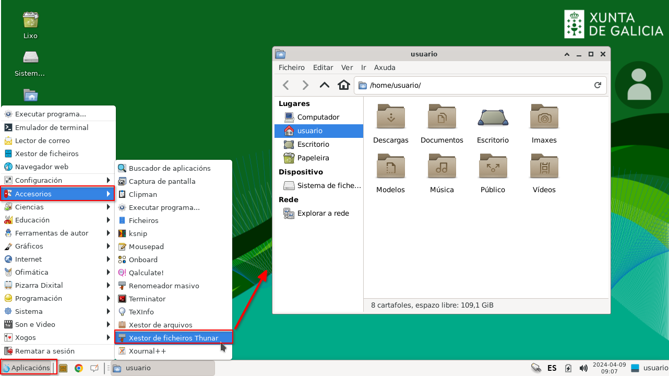Expand the Ofimática submenu
The width and height of the screenshot is (669, 376).
click(57, 272)
